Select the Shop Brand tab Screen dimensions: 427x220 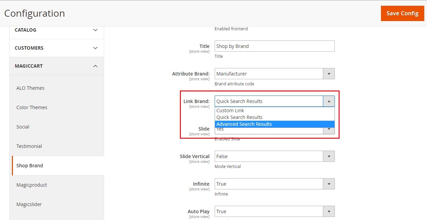(30, 166)
